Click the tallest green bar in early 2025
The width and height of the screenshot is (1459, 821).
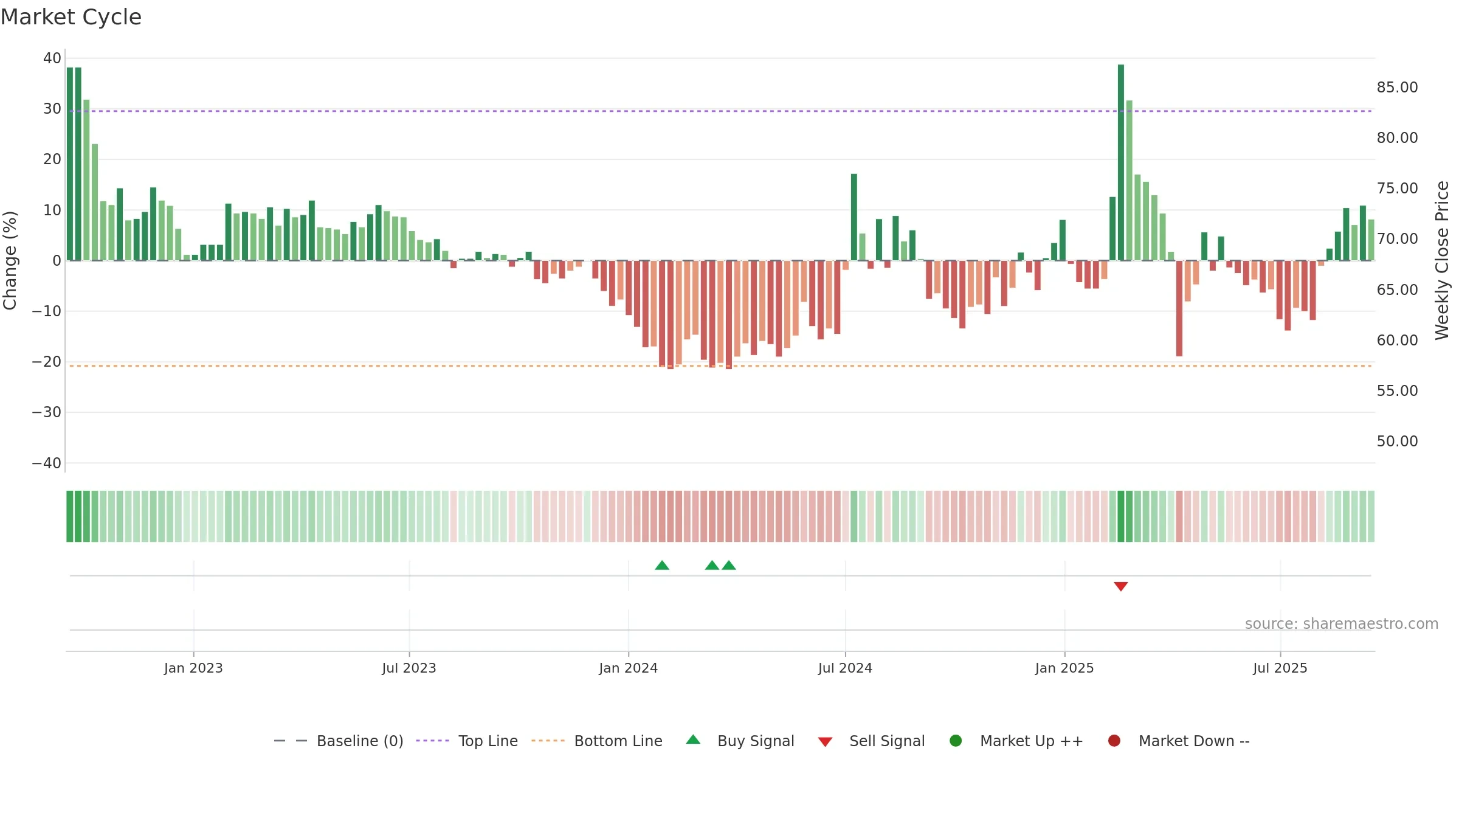click(1121, 162)
